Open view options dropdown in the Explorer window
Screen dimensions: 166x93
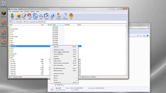pos(141,36)
